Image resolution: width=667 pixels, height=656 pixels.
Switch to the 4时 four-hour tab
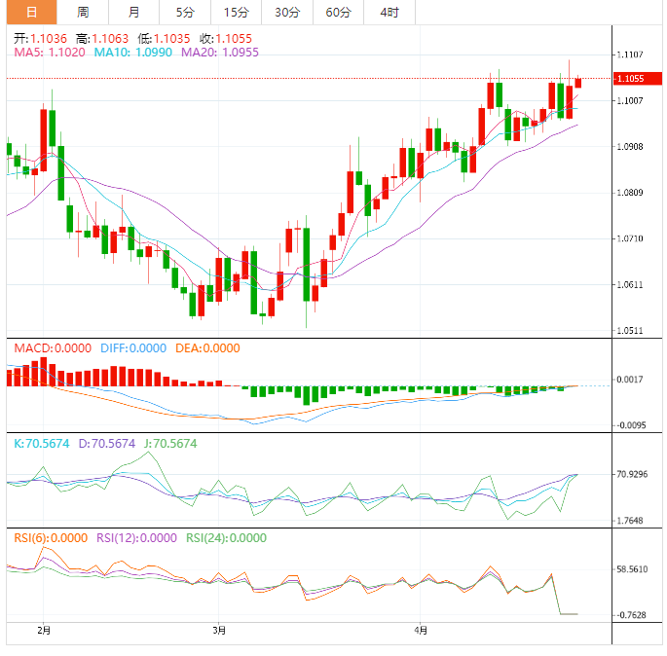389,13
